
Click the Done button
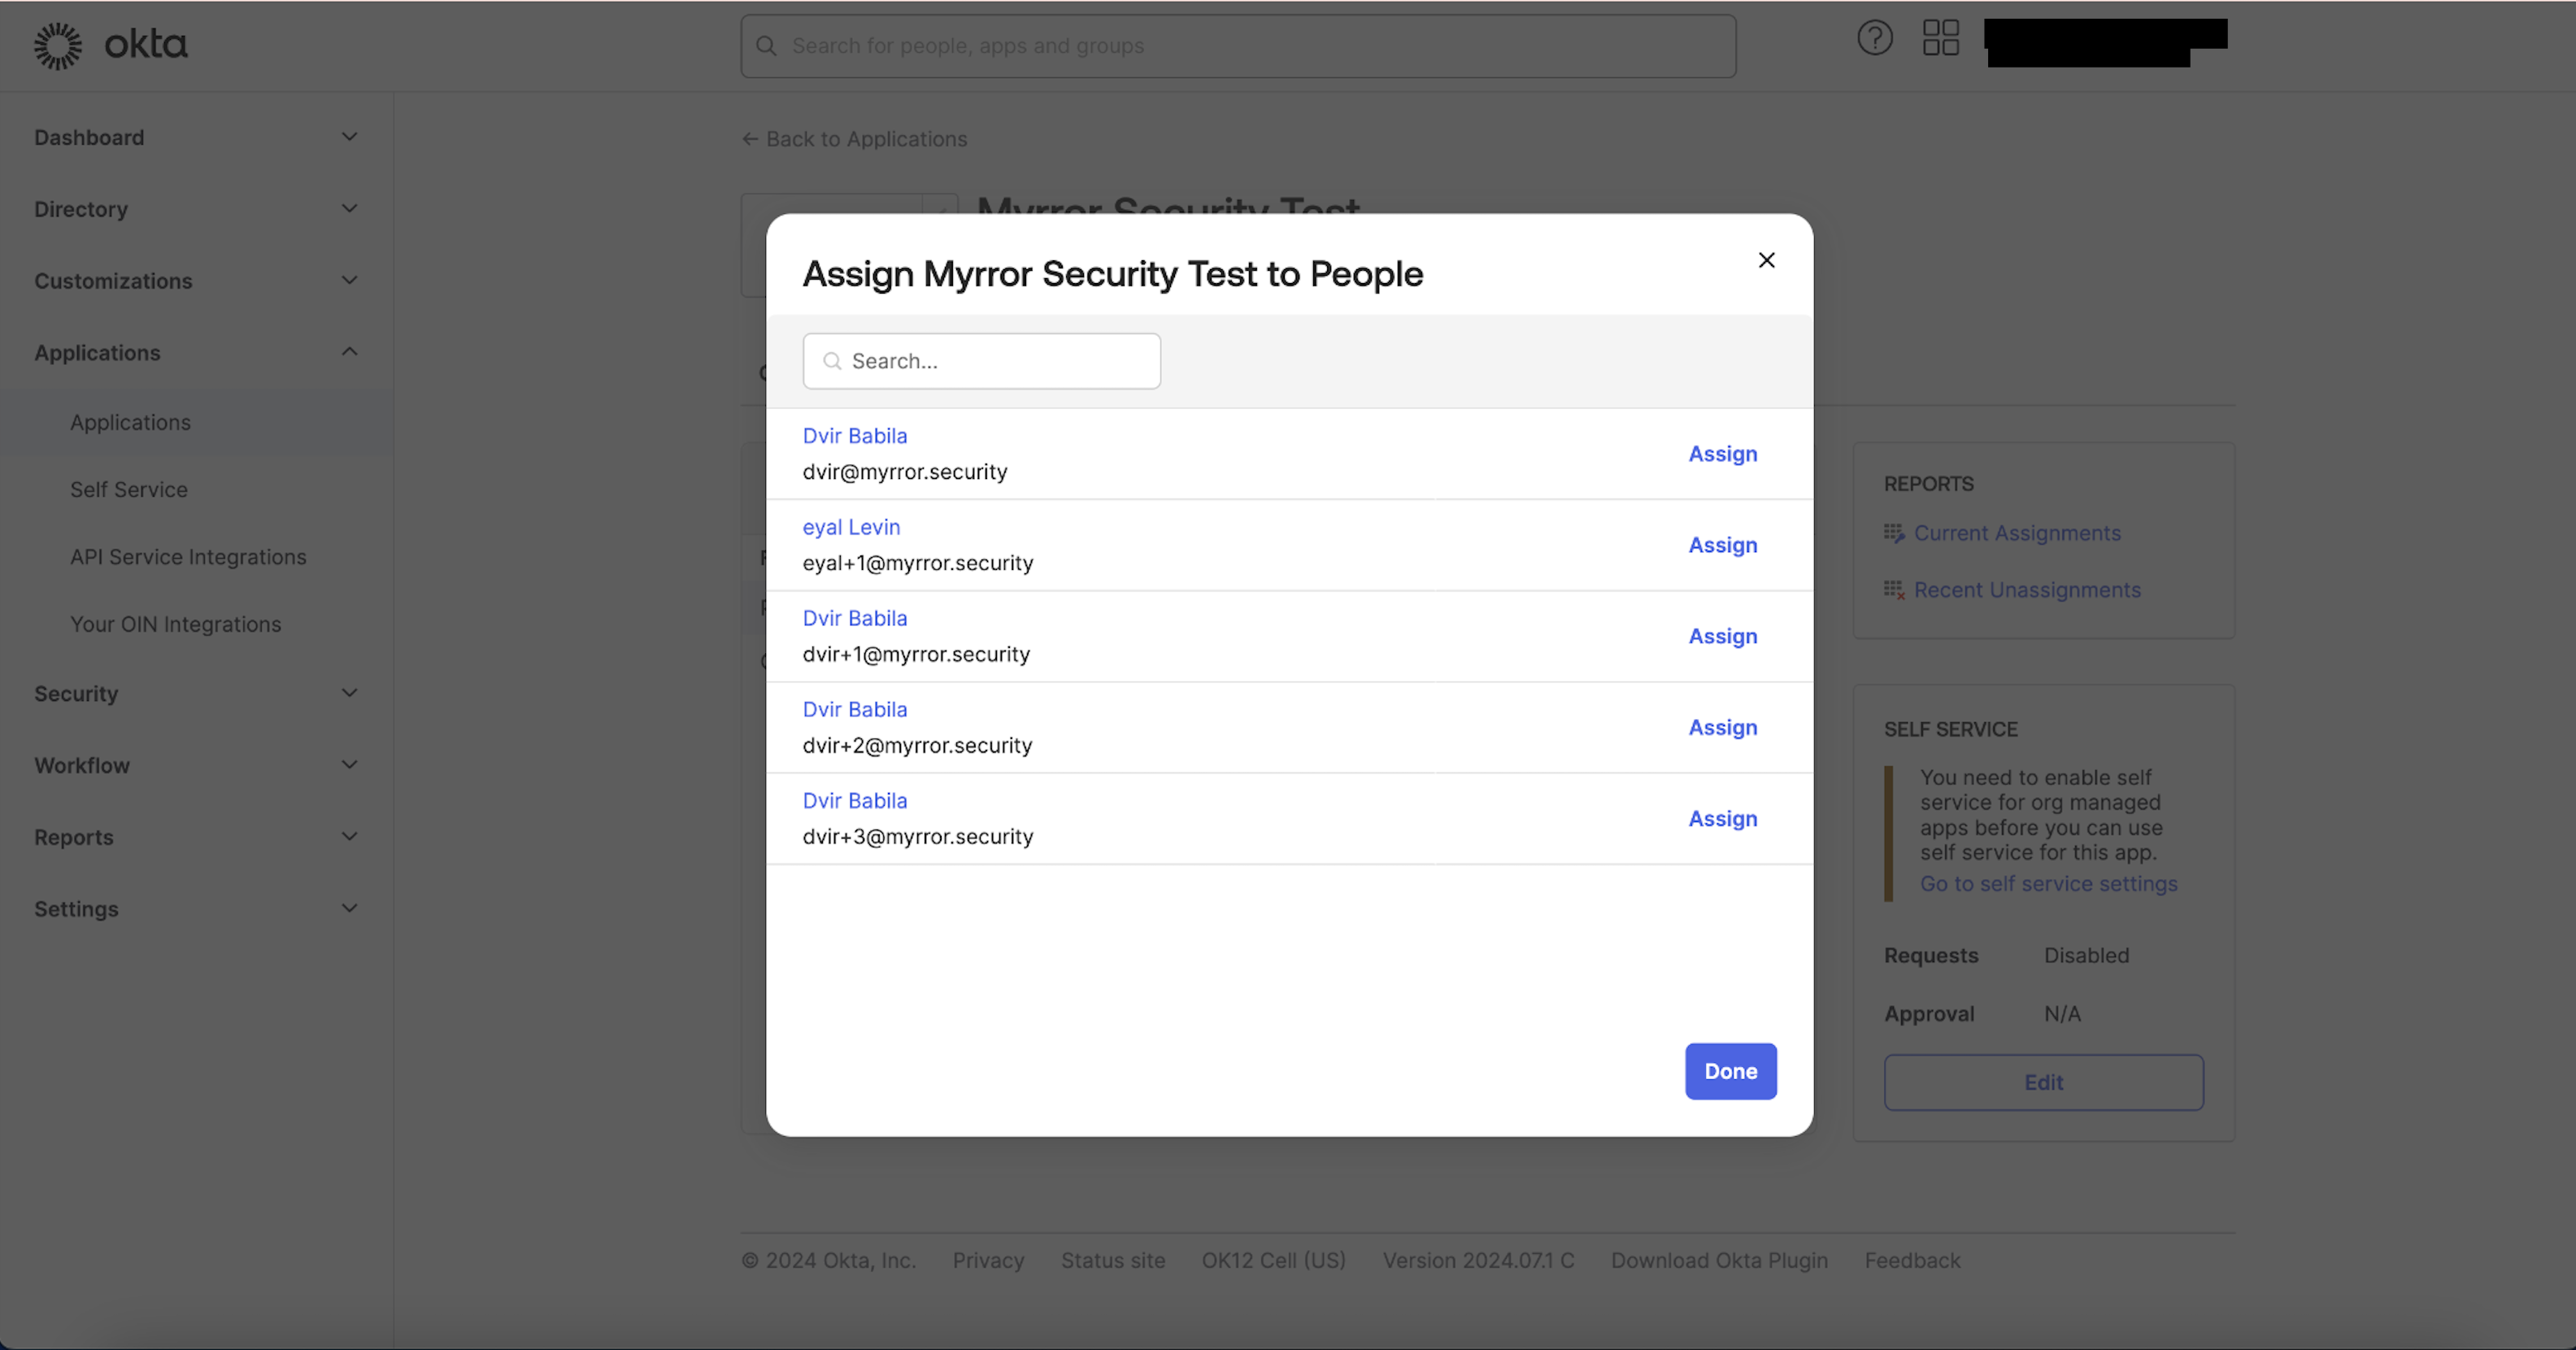(x=1731, y=1071)
